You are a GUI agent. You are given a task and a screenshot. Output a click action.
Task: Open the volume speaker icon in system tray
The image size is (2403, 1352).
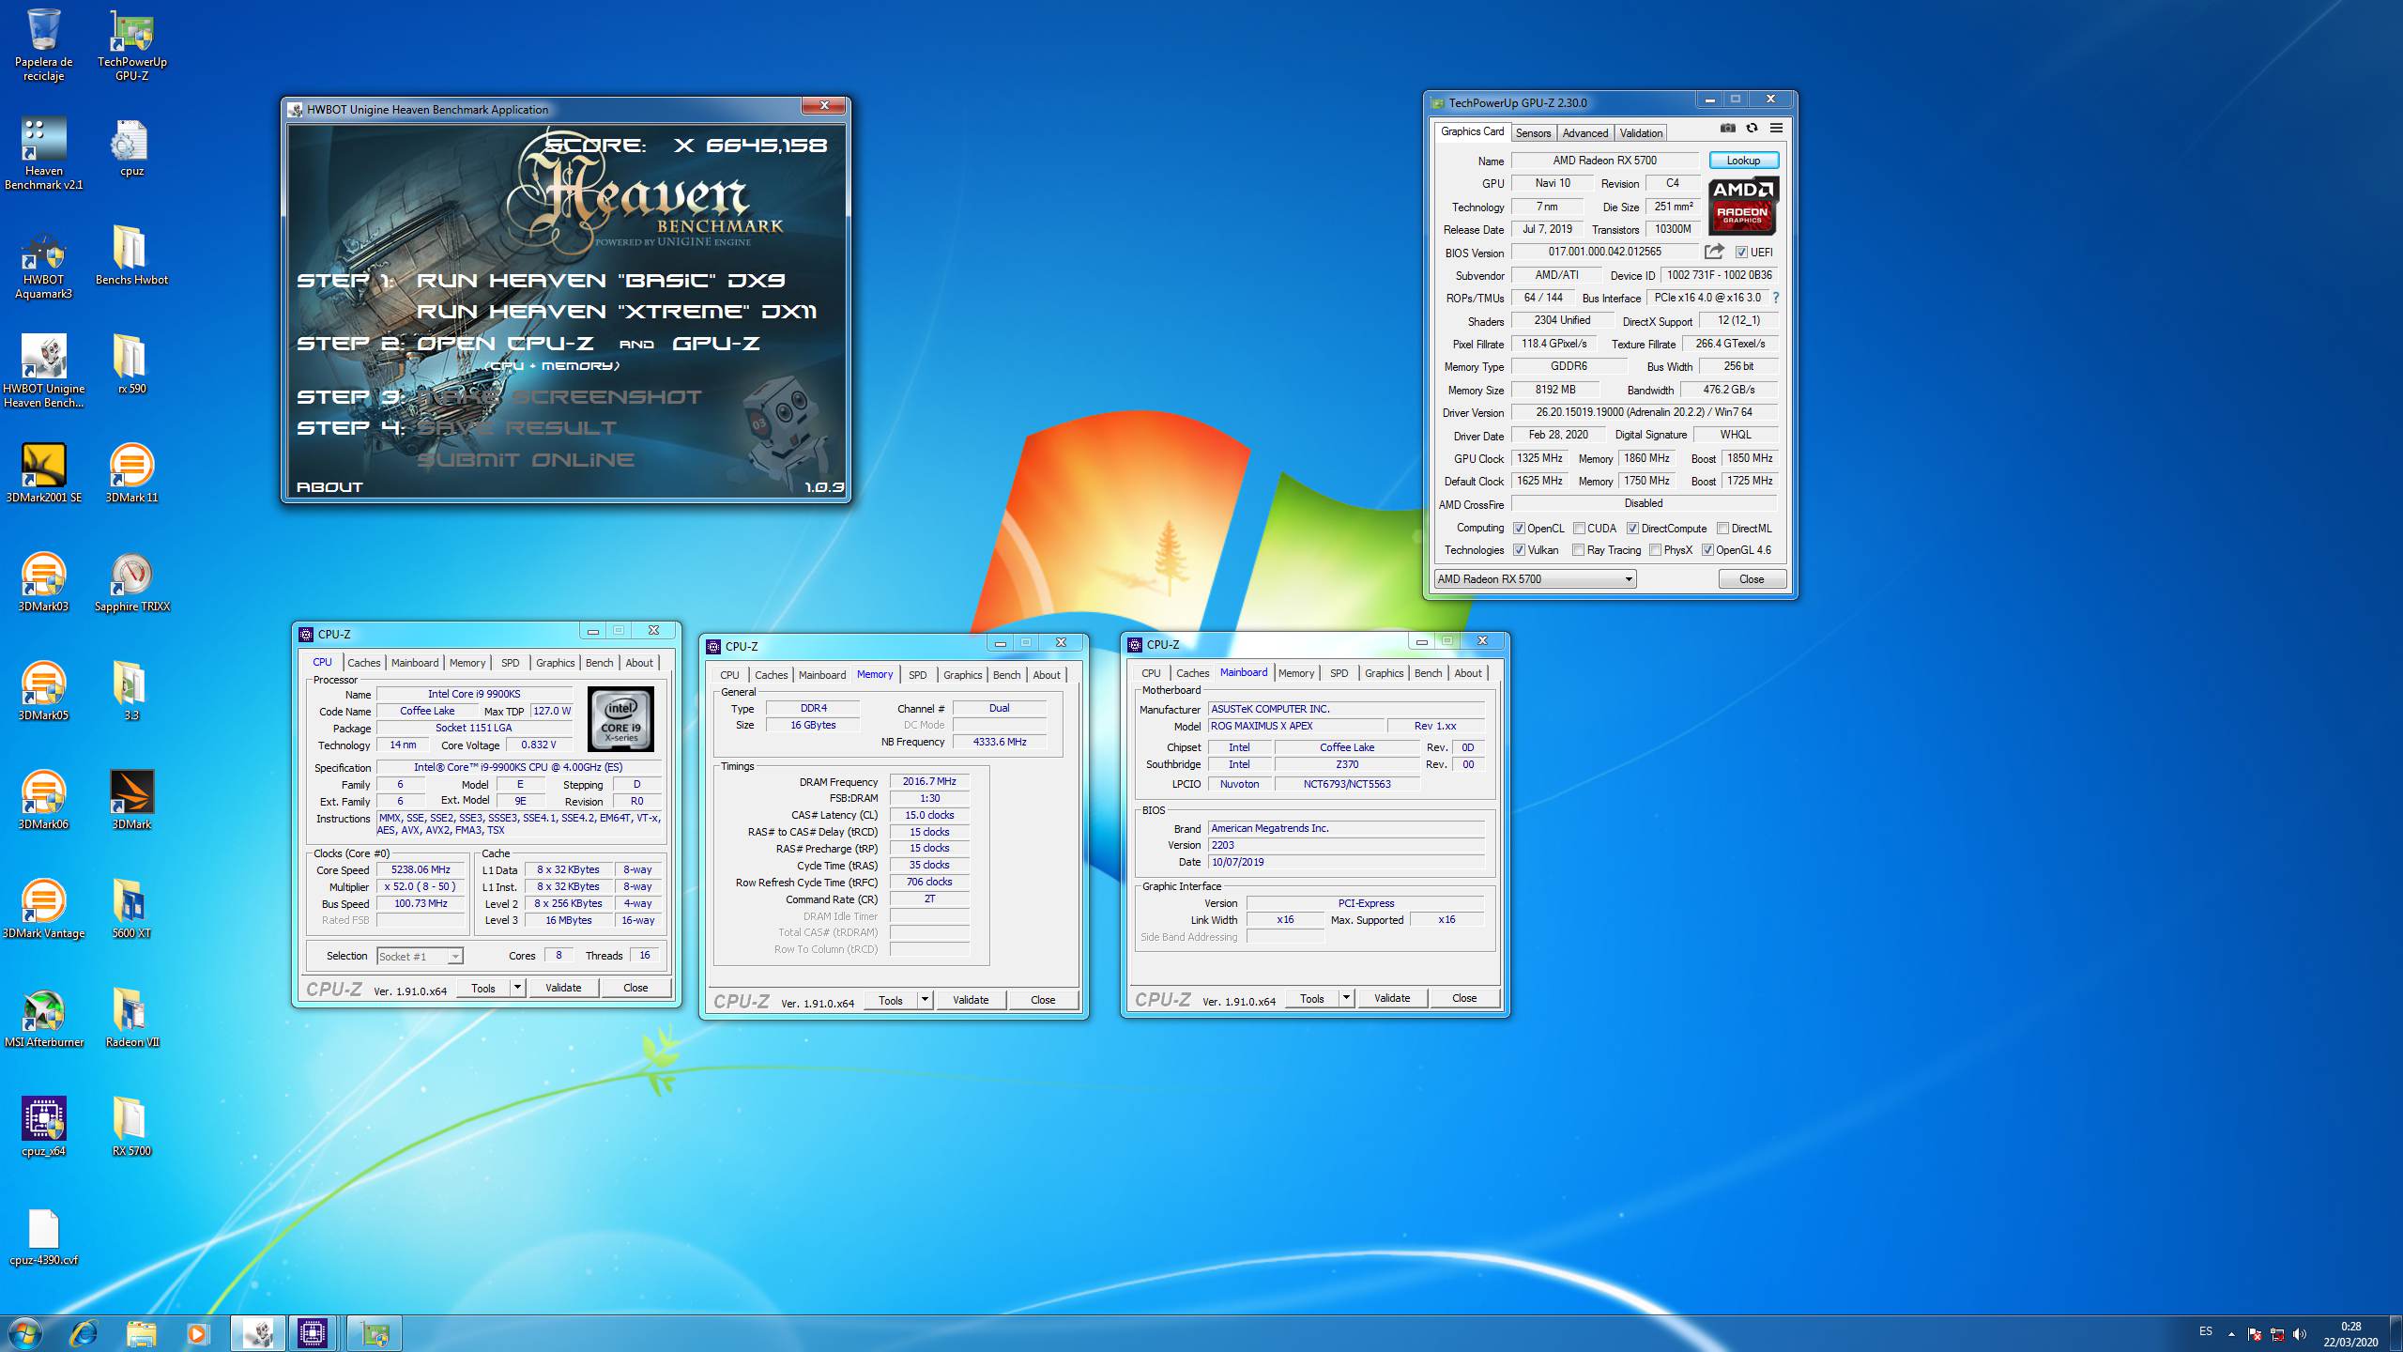[x=2299, y=1333]
